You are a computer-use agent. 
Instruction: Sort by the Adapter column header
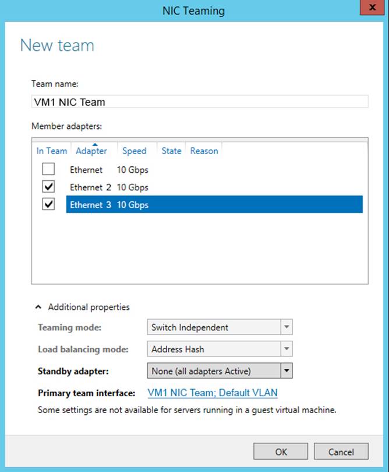[x=91, y=151]
